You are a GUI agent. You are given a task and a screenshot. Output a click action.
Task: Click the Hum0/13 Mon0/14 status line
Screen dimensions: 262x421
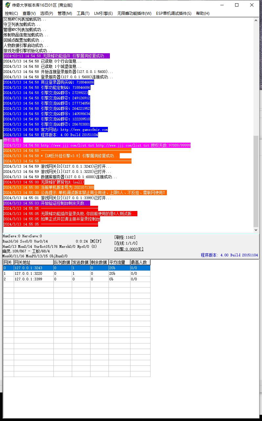(x=50, y=246)
